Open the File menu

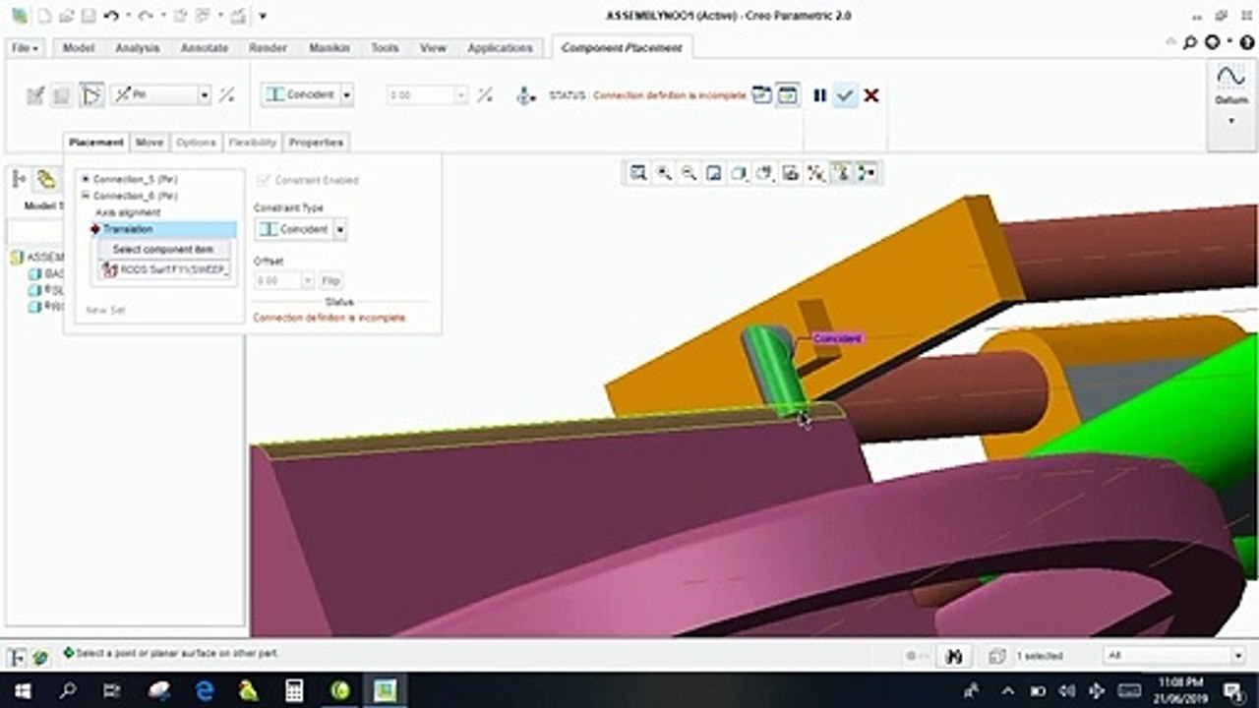click(25, 47)
